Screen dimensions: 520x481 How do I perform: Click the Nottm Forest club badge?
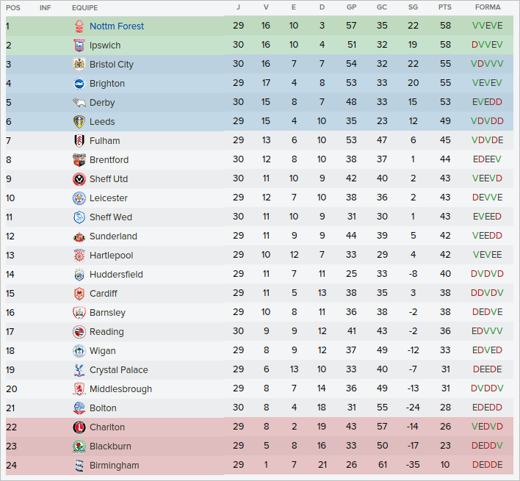tap(79, 26)
